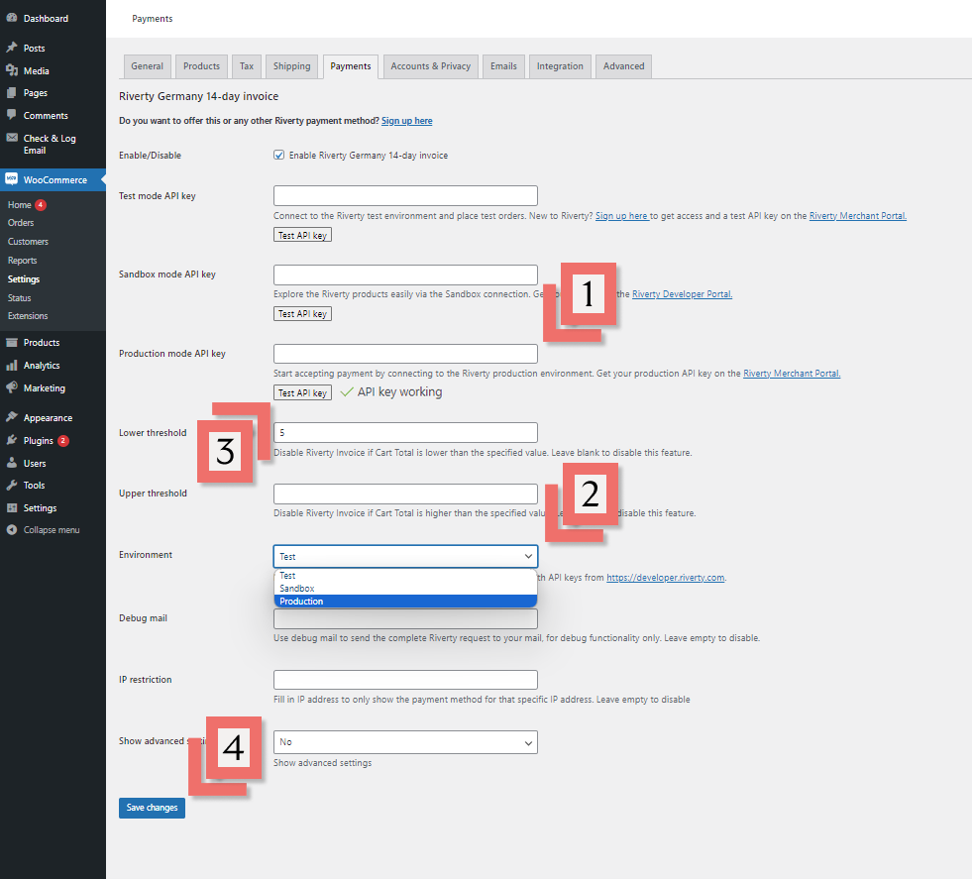The image size is (972, 879).
Task: Open the Riverty Developer Portal link
Action: (682, 294)
